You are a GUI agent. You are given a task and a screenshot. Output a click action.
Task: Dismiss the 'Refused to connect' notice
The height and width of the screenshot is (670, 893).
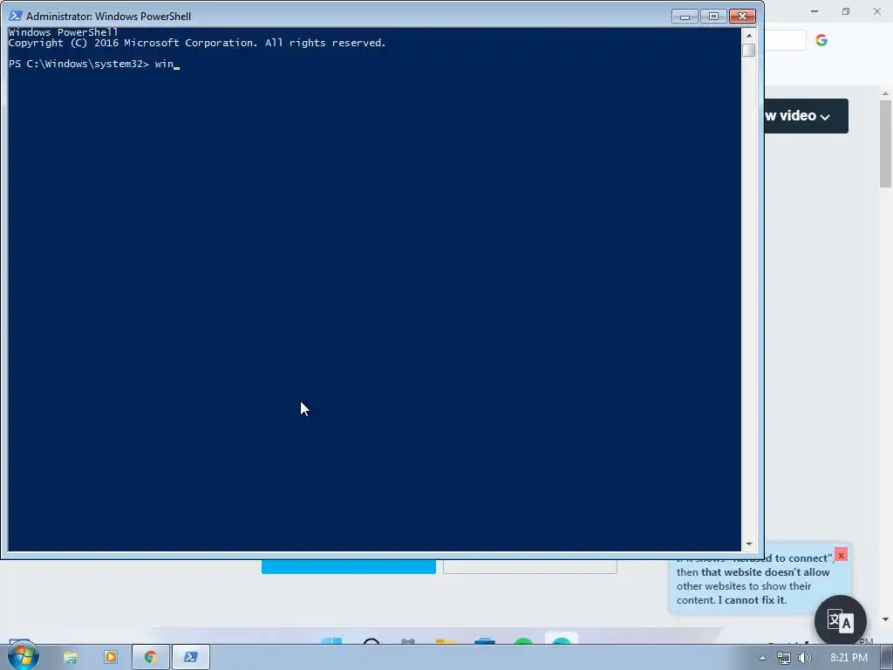[x=841, y=555]
